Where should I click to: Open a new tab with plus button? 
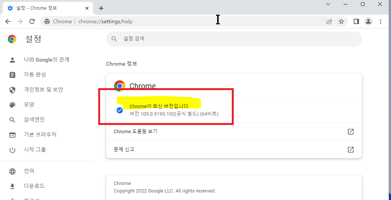coord(101,8)
